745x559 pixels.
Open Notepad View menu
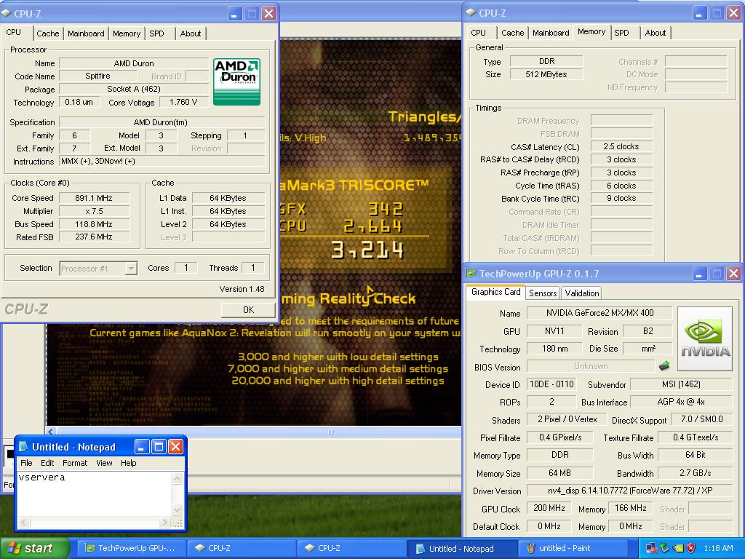104,463
